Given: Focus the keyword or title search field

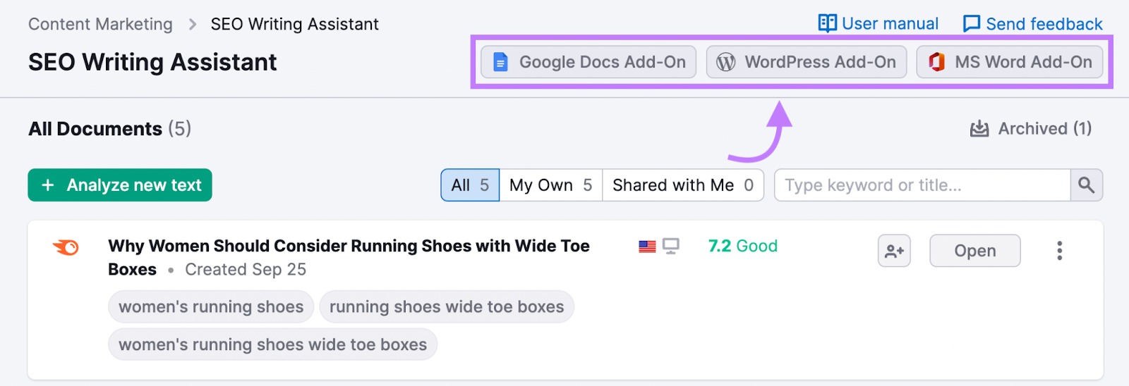Looking at the screenshot, I should [922, 185].
